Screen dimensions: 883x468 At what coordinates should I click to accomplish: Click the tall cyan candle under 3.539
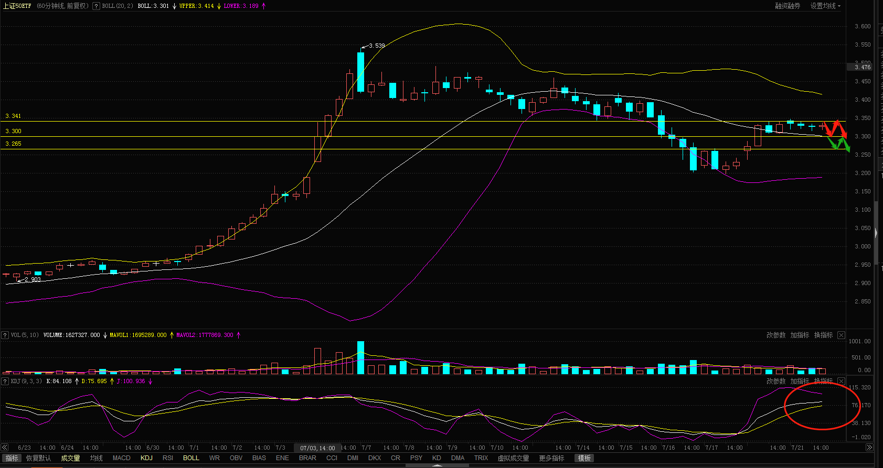pyautogui.click(x=360, y=72)
